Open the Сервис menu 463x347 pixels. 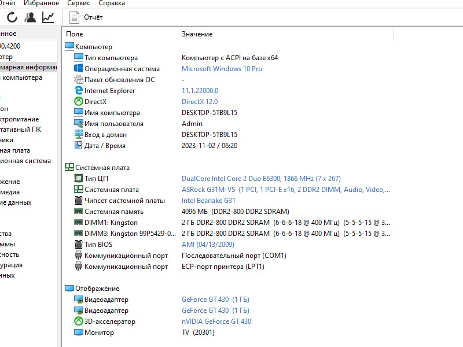tap(79, 3)
